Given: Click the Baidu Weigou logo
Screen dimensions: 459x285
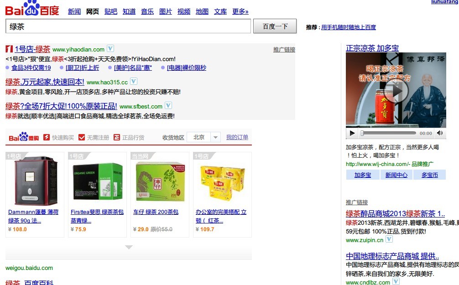Looking at the screenshot, I should 24,137.
